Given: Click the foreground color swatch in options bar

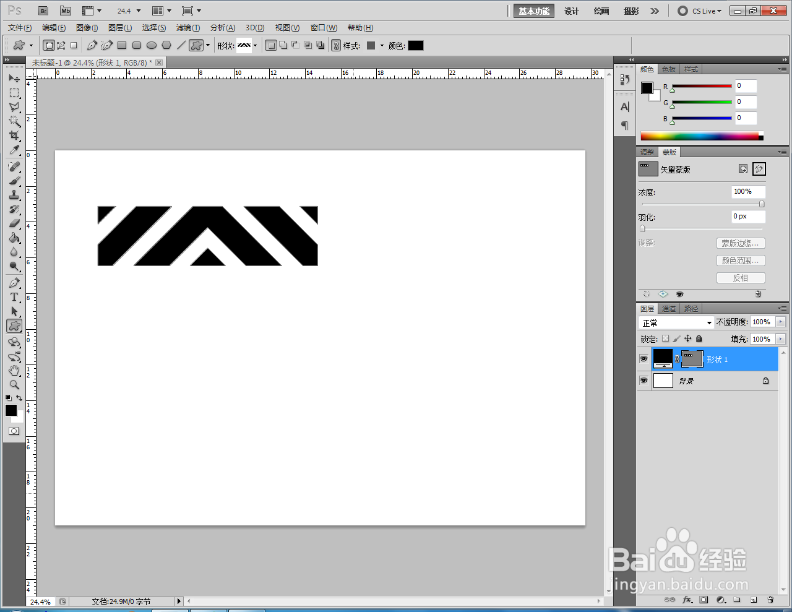Looking at the screenshot, I should click(x=416, y=45).
